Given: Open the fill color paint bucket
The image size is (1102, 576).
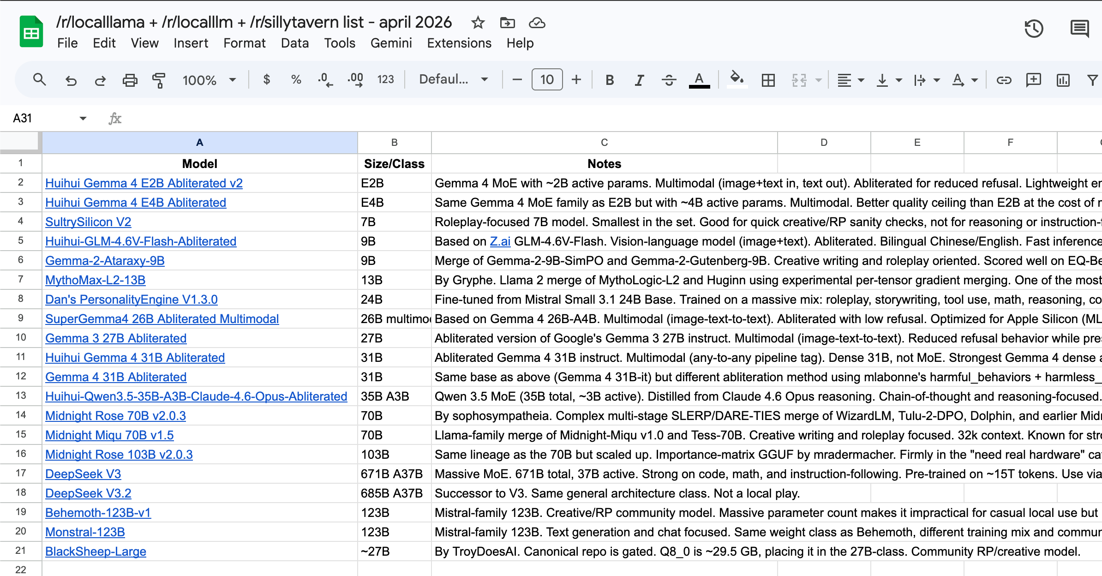Looking at the screenshot, I should [x=737, y=79].
